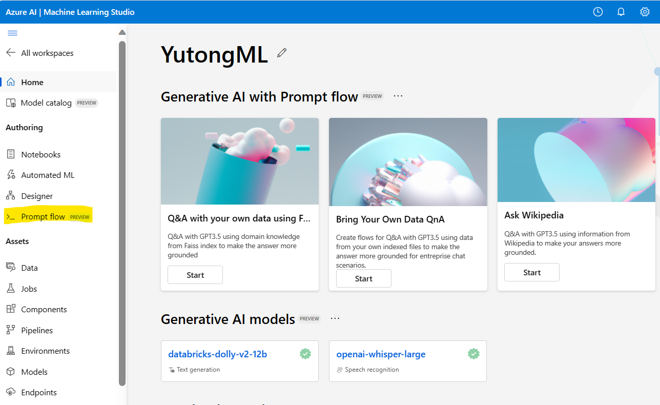Click the Prompt flow terminal icon
This screenshot has width=660, height=405.
[11, 217]
